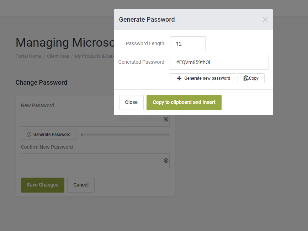Close the Generate Password dialog with the X
Viewport: 308px width, 231px height.
coord(265,20)
